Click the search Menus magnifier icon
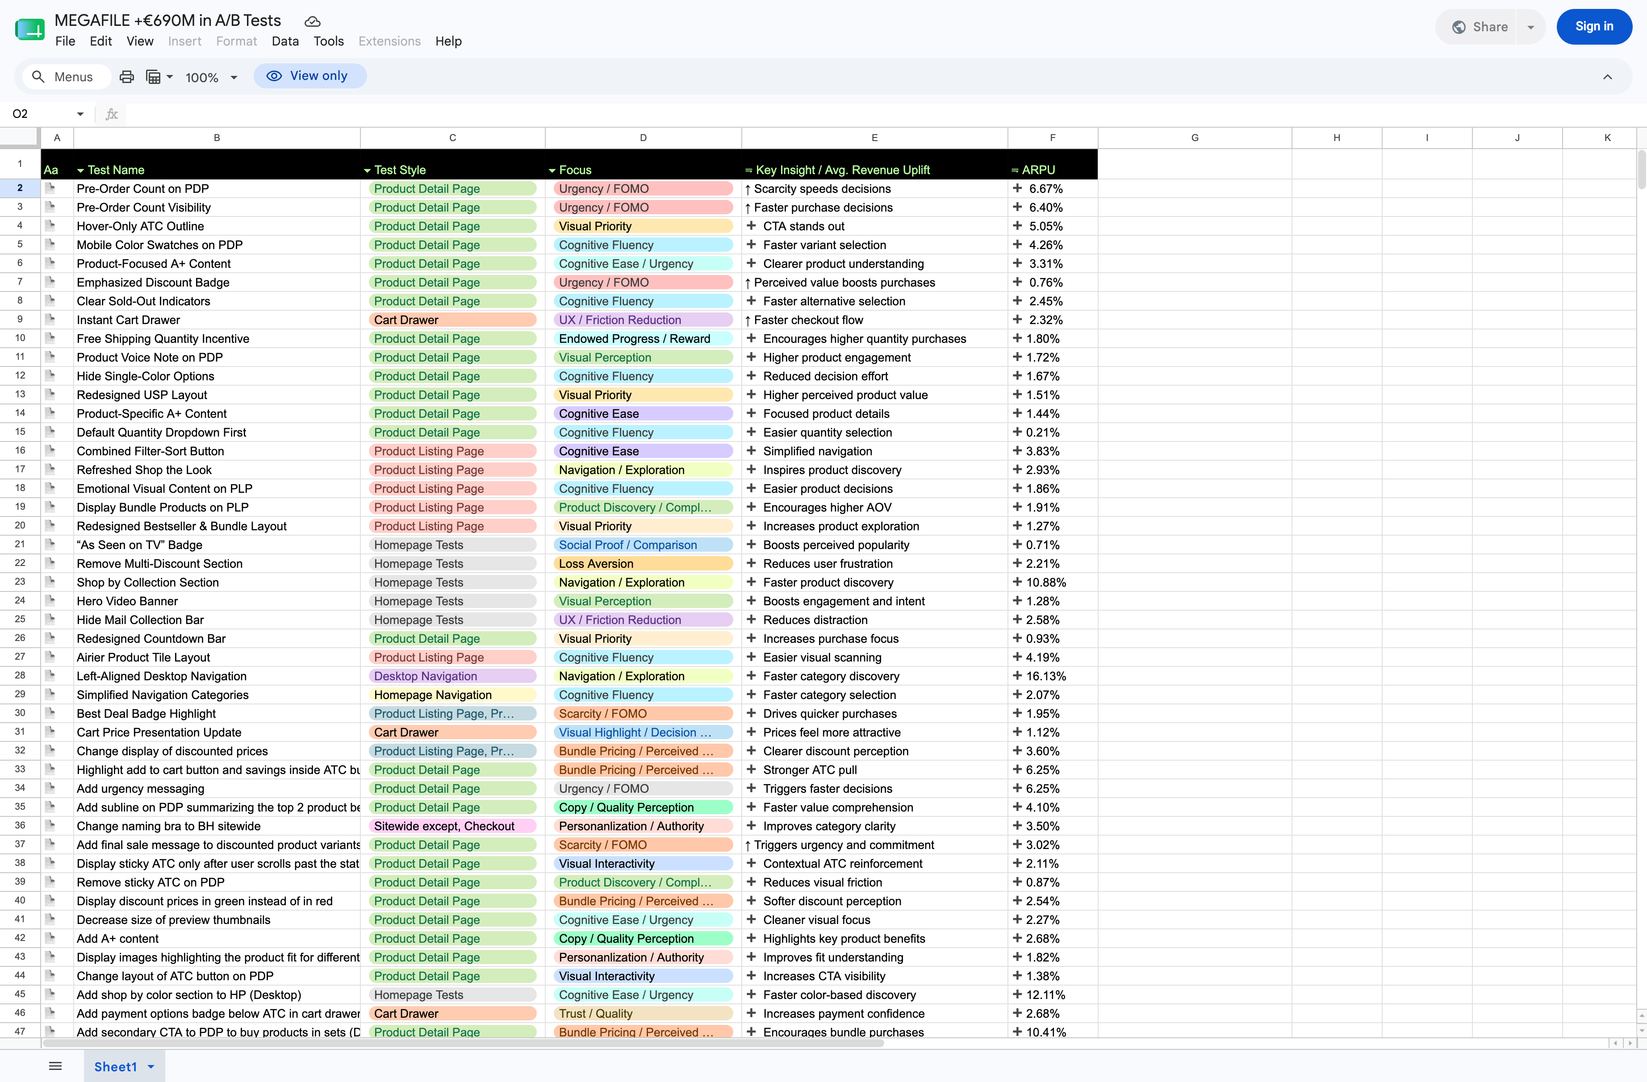The width and height of the screenshot is (1647, 1082). (39, 77)
